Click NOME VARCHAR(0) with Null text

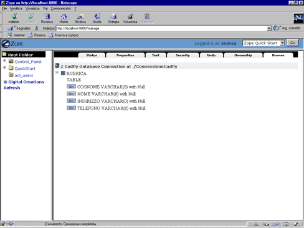pos(107,94)
